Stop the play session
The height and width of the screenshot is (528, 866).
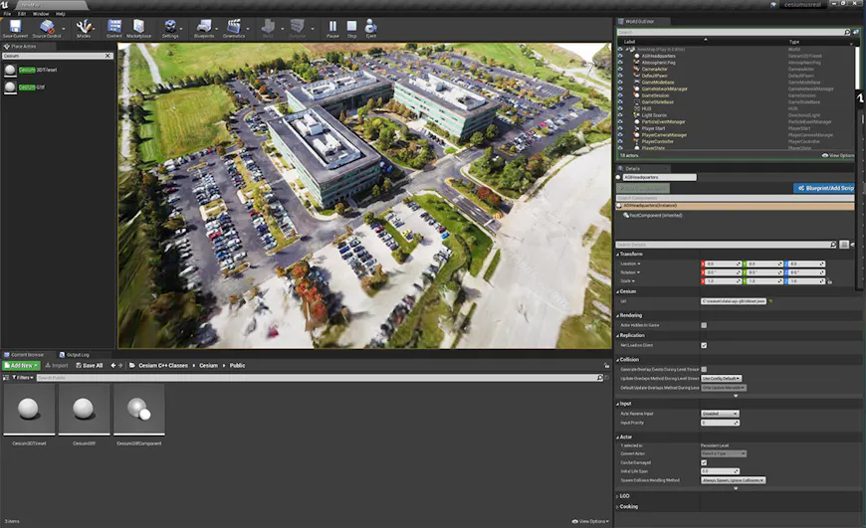351,28
